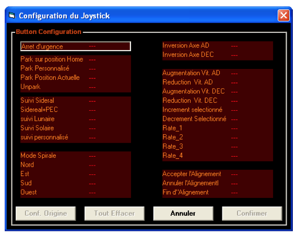
Task: Pick the suivi personnalisé entry
Action: pyautogui.click(x=76, y=138)
